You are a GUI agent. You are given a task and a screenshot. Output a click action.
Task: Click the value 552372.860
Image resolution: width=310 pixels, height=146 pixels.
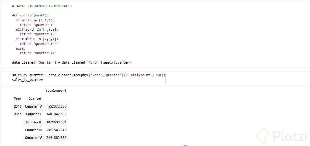(56, 106)
